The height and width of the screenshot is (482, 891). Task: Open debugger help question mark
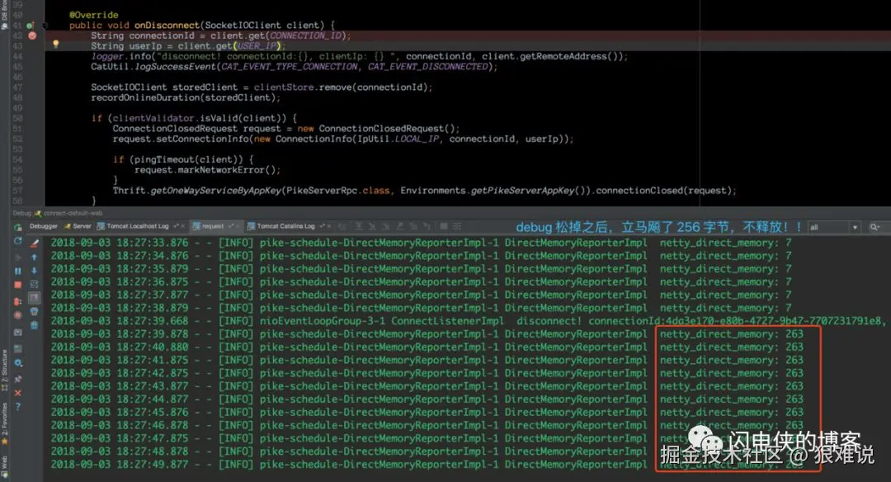(17, 407)
